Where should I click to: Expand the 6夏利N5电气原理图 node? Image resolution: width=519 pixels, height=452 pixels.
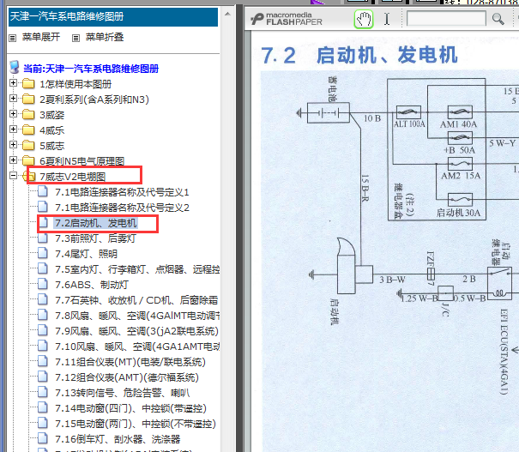pyautogui.click(x=13, y=160)
